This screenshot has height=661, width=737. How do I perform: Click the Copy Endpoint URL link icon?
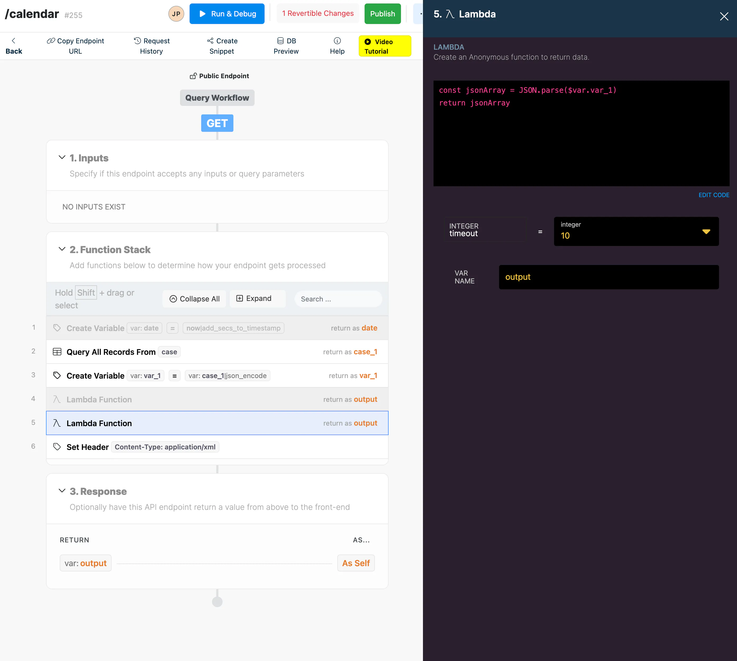pos(51,41)
